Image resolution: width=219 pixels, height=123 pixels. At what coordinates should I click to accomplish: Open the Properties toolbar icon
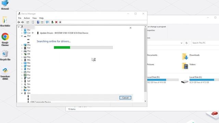point(33,22)
